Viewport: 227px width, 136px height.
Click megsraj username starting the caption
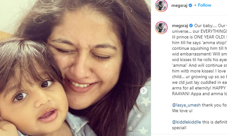[179, 26]
